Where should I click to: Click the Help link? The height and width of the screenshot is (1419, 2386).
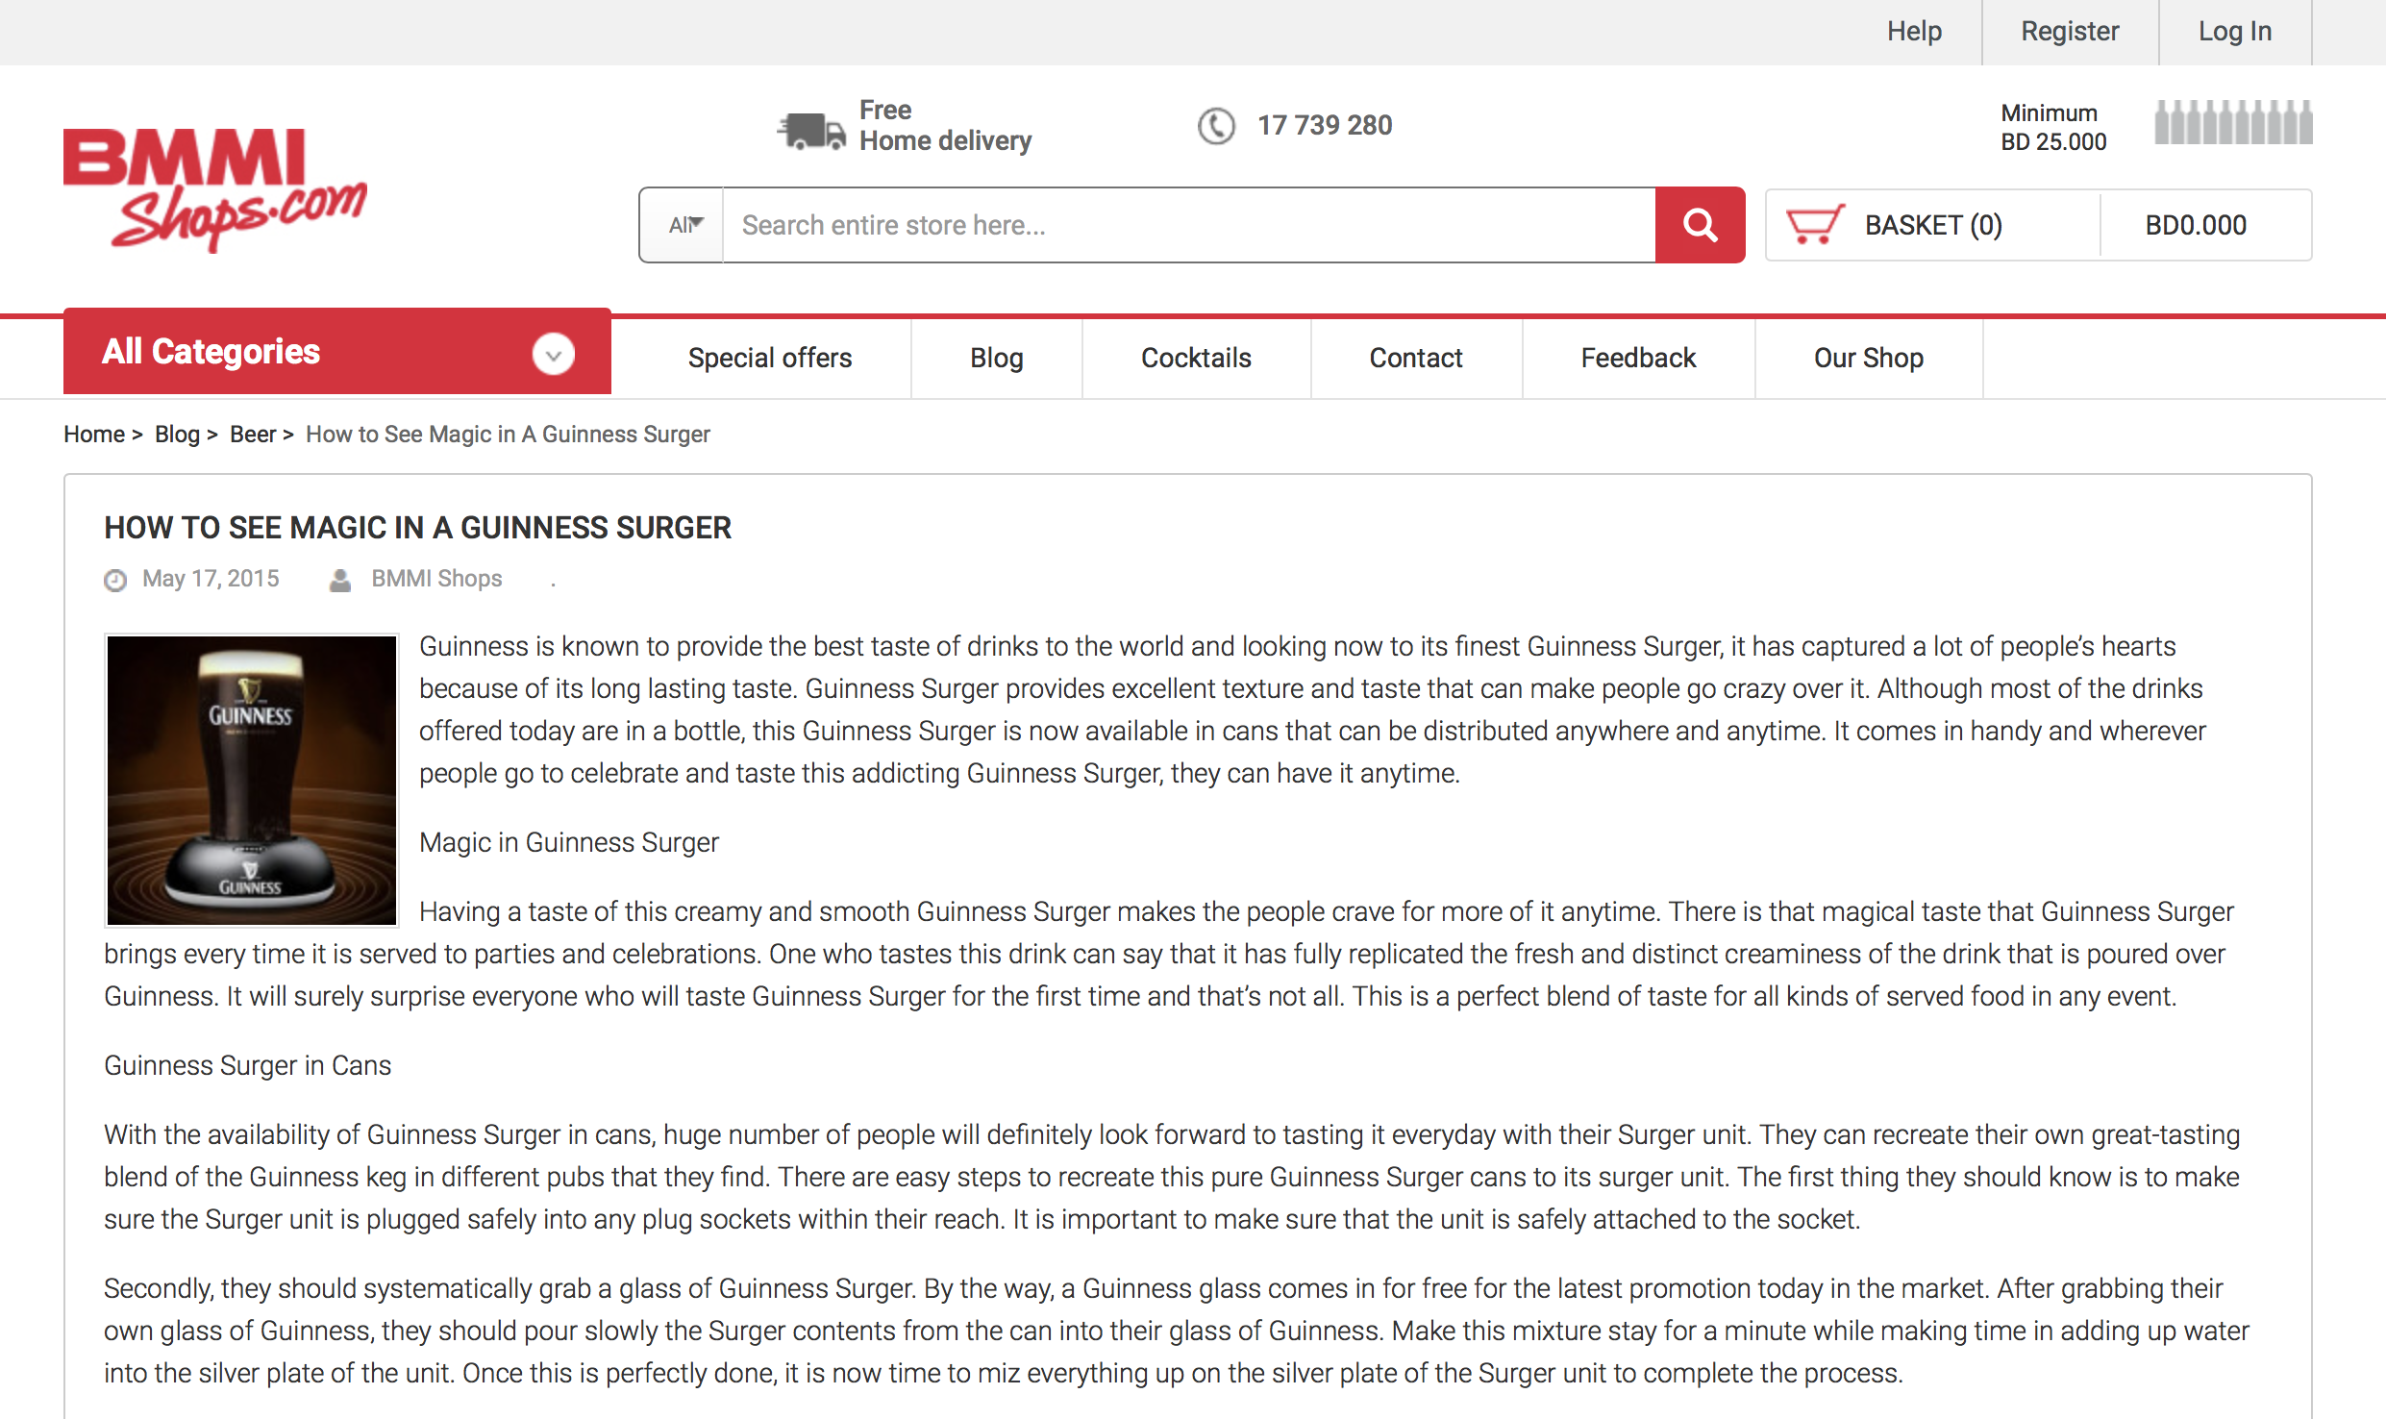[1914, 32]
